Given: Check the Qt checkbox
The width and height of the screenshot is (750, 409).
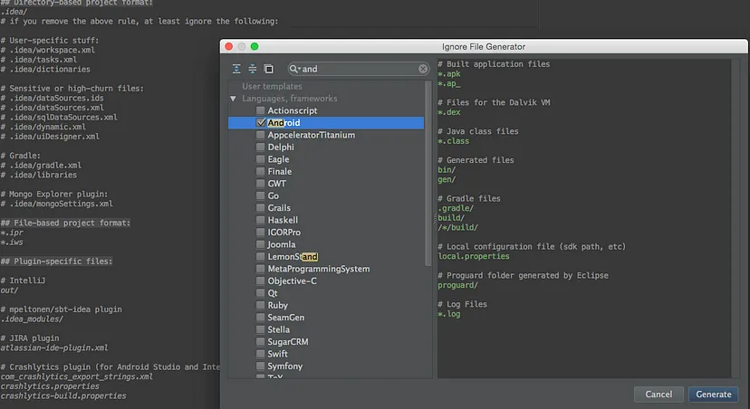Looking at the screenshot, I should pos(260,293).
